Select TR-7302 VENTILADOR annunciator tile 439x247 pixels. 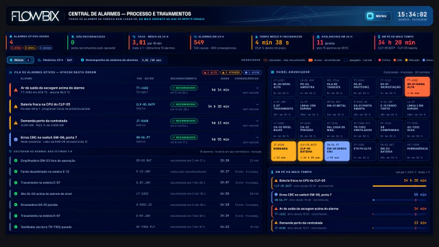[364, 130]
